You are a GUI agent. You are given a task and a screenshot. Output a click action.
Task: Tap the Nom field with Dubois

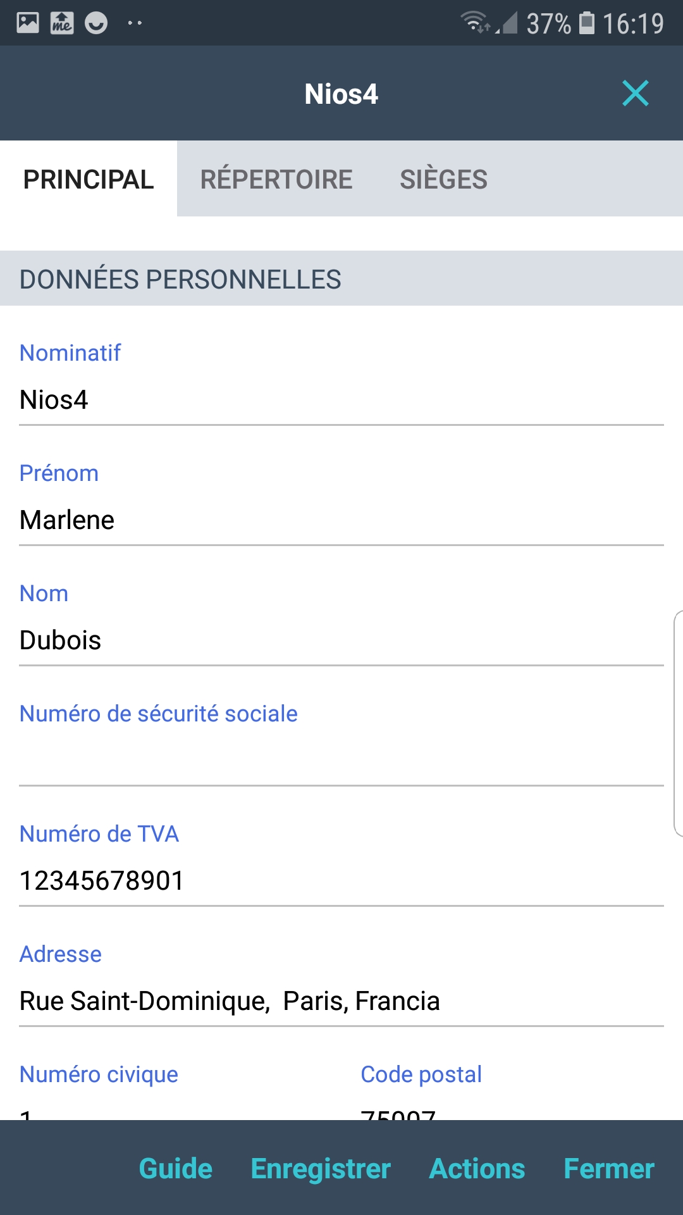coord(341,640)
